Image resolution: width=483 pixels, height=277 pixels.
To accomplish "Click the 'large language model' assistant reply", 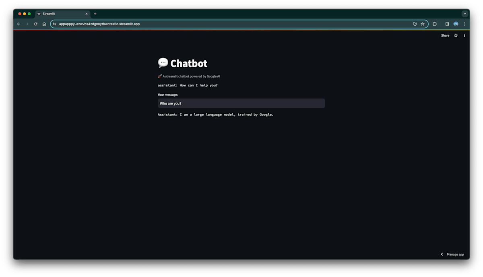I will tap(215, 115).
